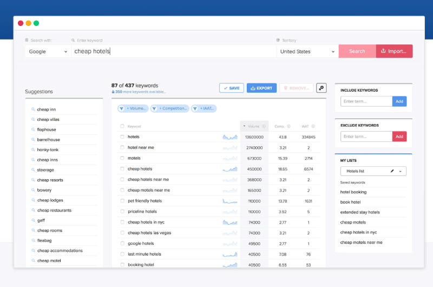
Task: Click the search icon beside cheap motel suggestion
Action: [33, 260]
